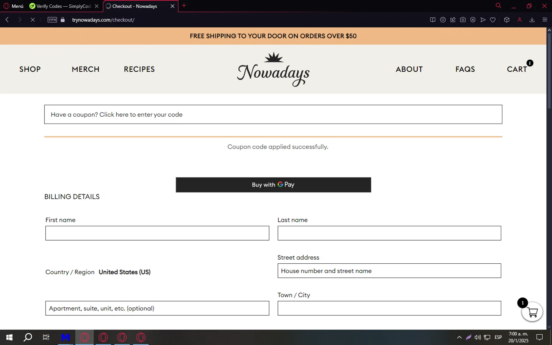This screenshot has height=345, width=552.
Task: Open the MERCH page
Action: point(85,69)
